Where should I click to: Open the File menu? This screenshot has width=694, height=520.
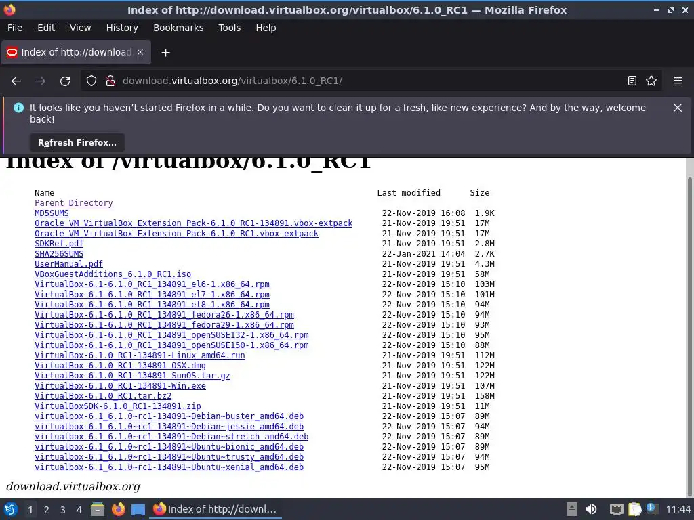(x=15, y=28)
